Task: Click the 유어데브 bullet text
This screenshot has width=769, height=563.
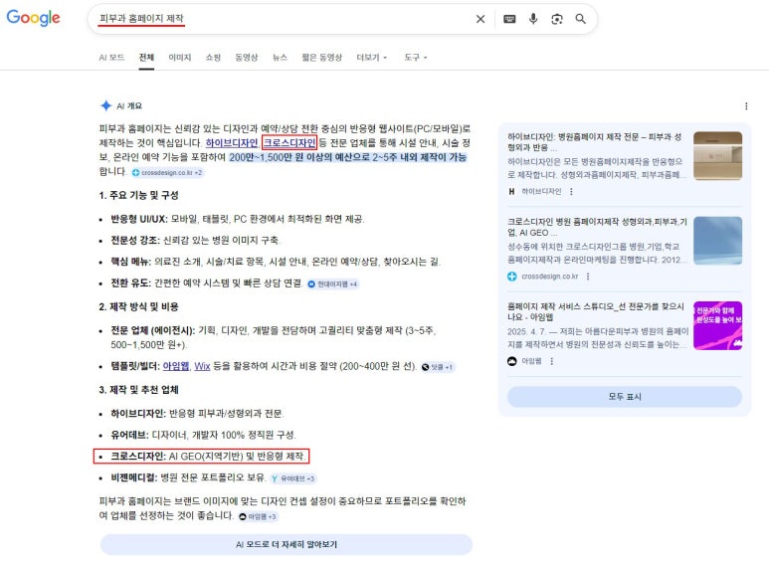Action: (x=204, y=435)
